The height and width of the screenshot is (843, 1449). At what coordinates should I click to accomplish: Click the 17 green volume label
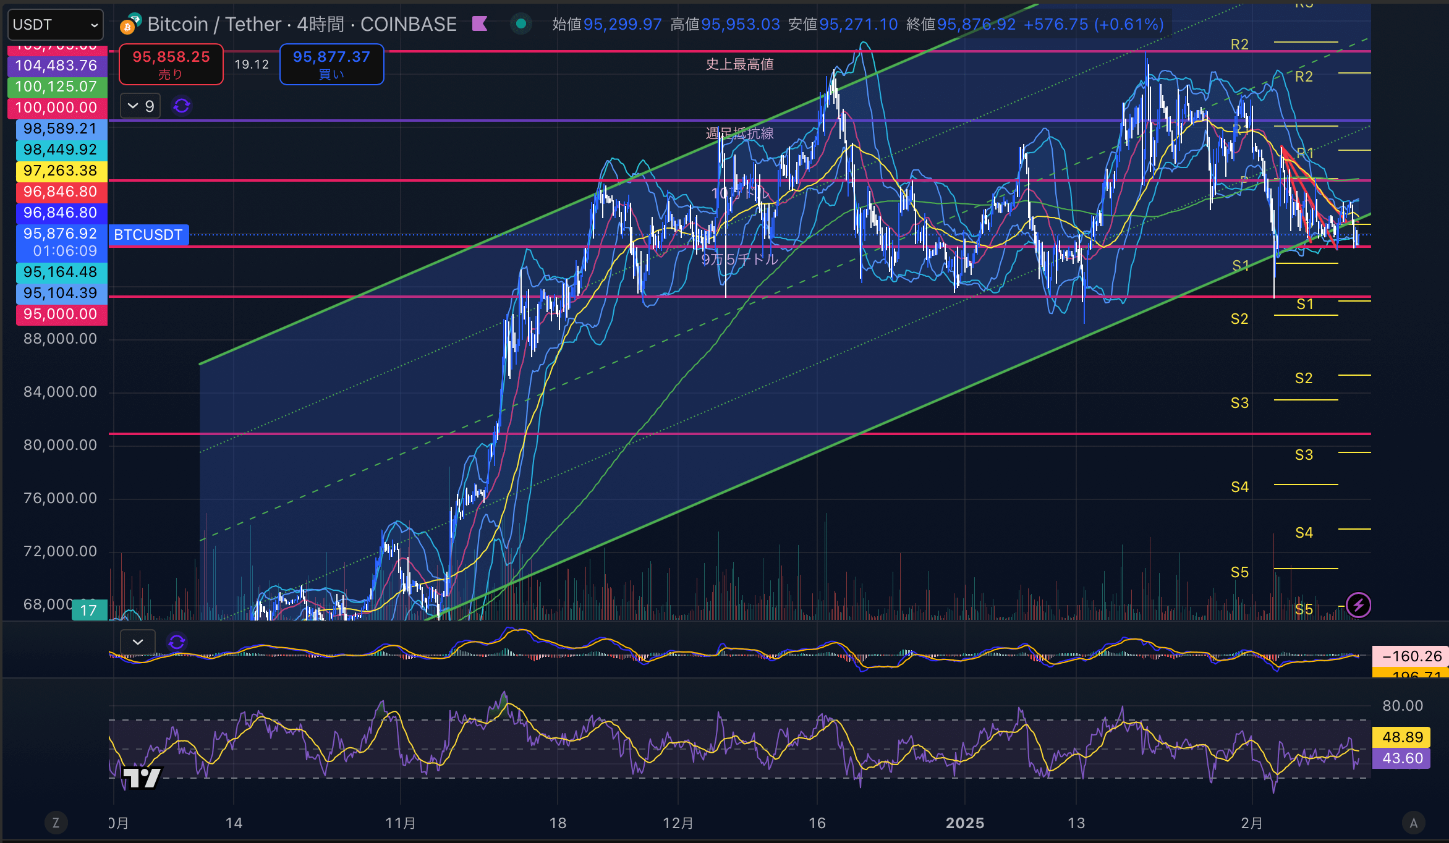pyautogui.click(x=89, y=610)
